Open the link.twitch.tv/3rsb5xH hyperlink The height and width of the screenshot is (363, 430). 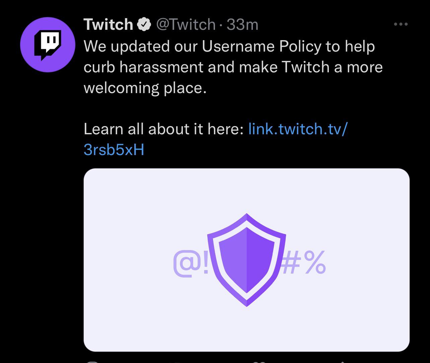pyautogui.click(x=298, y=128)
